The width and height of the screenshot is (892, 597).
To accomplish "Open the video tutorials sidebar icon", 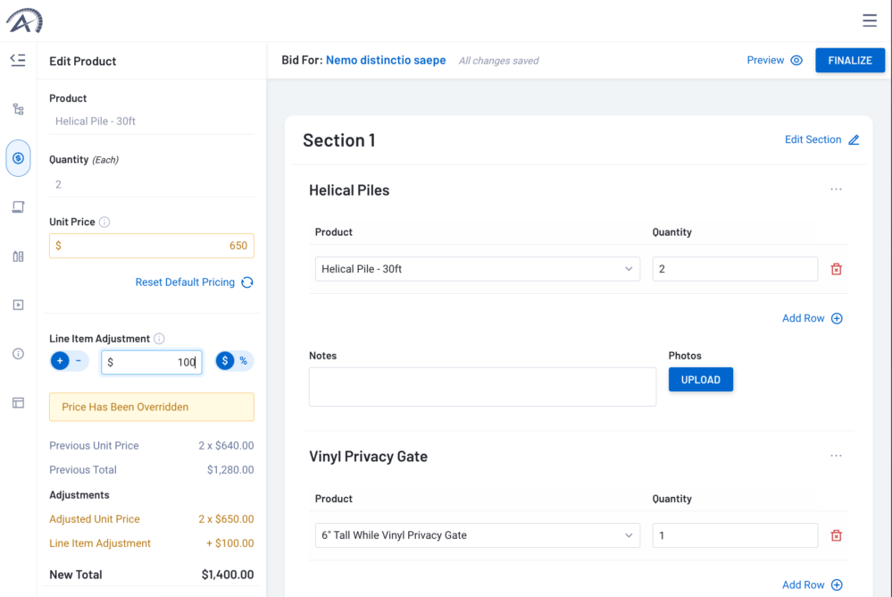I will (x=17, y=305).
